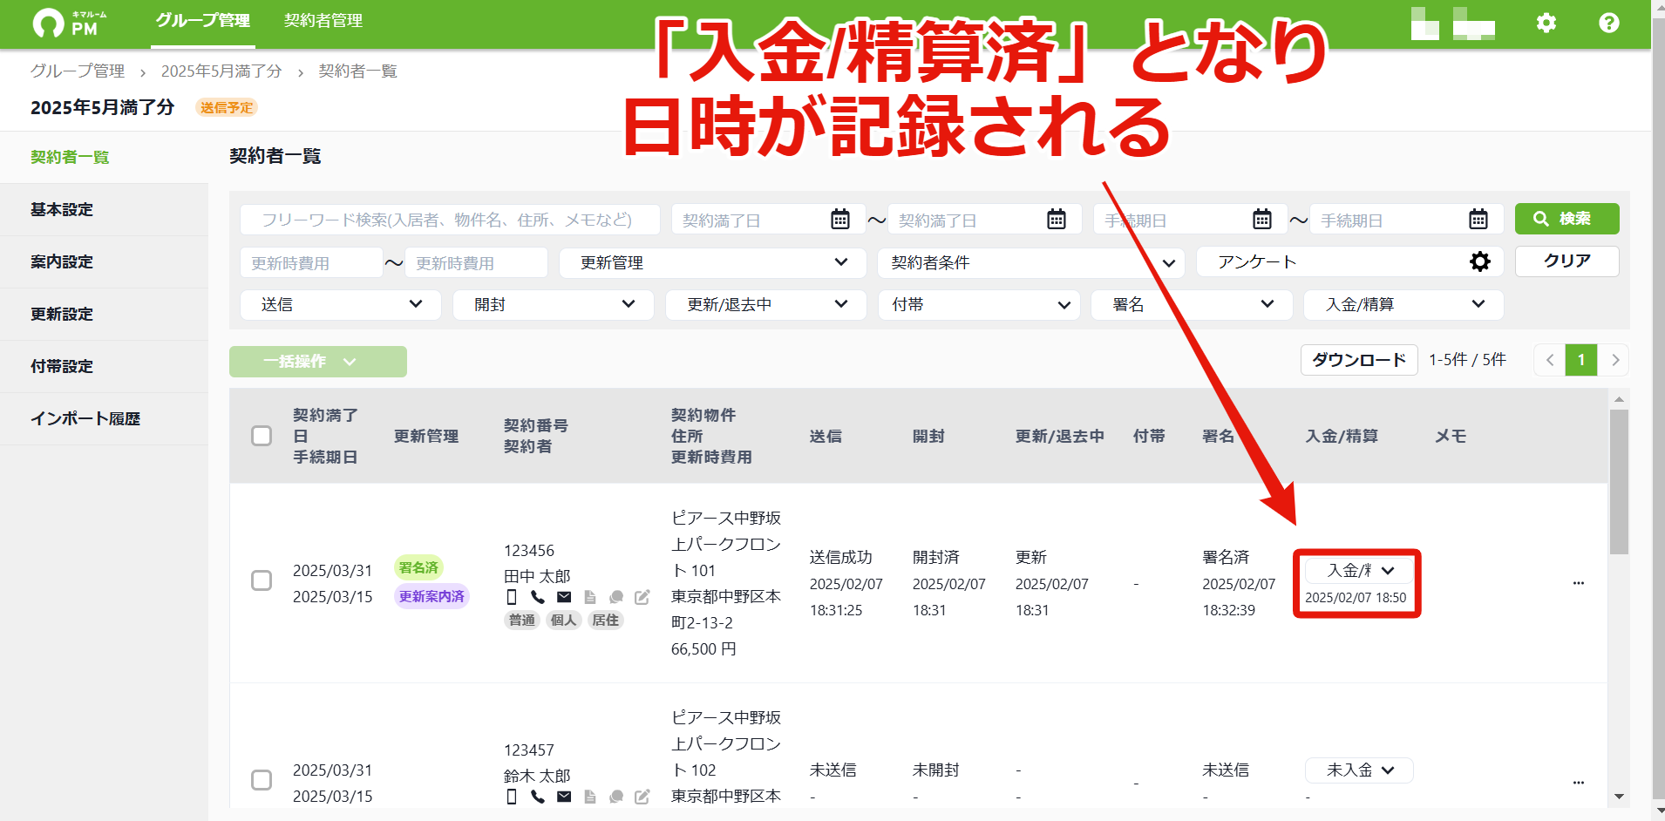
Task: Expand the 契約者条件 filter dropdown
Action: 1030,262
